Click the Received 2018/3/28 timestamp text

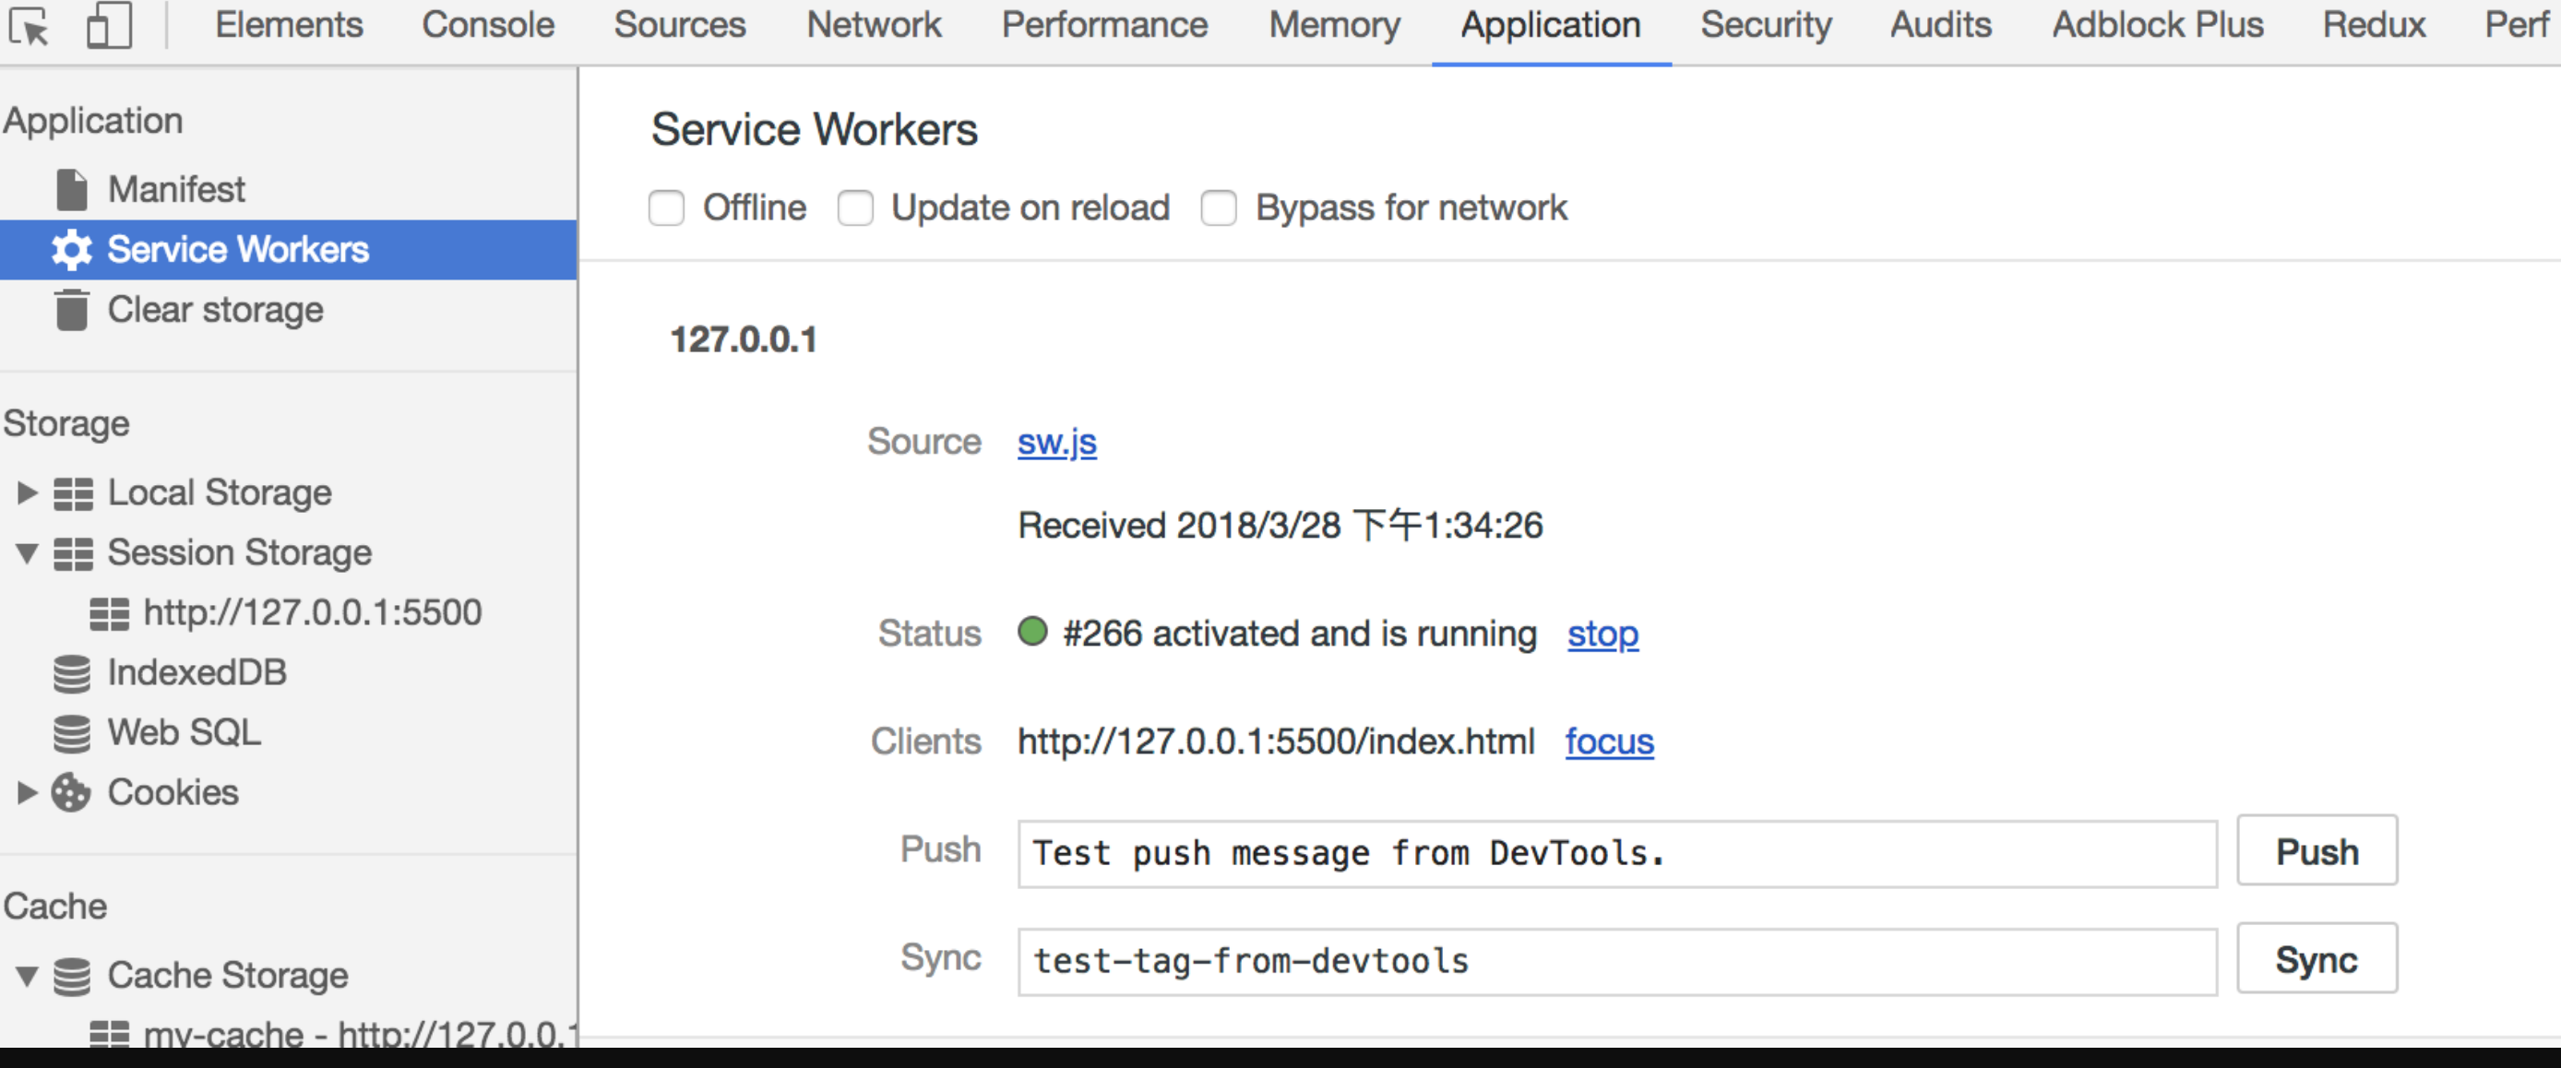pyautogui.click(x=1280, y=526)
